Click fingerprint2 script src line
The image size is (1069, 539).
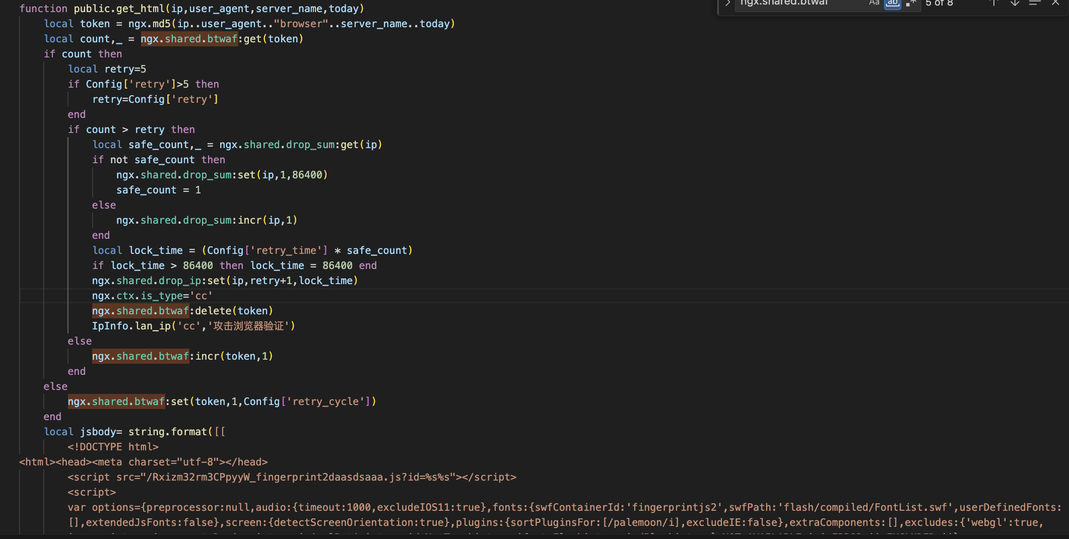point(292,477)
